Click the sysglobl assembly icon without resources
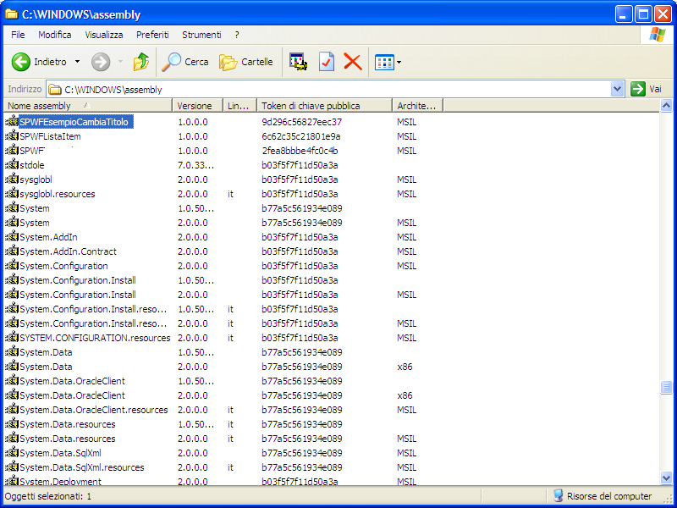The image size is (677, 508). tap(12, 179)
